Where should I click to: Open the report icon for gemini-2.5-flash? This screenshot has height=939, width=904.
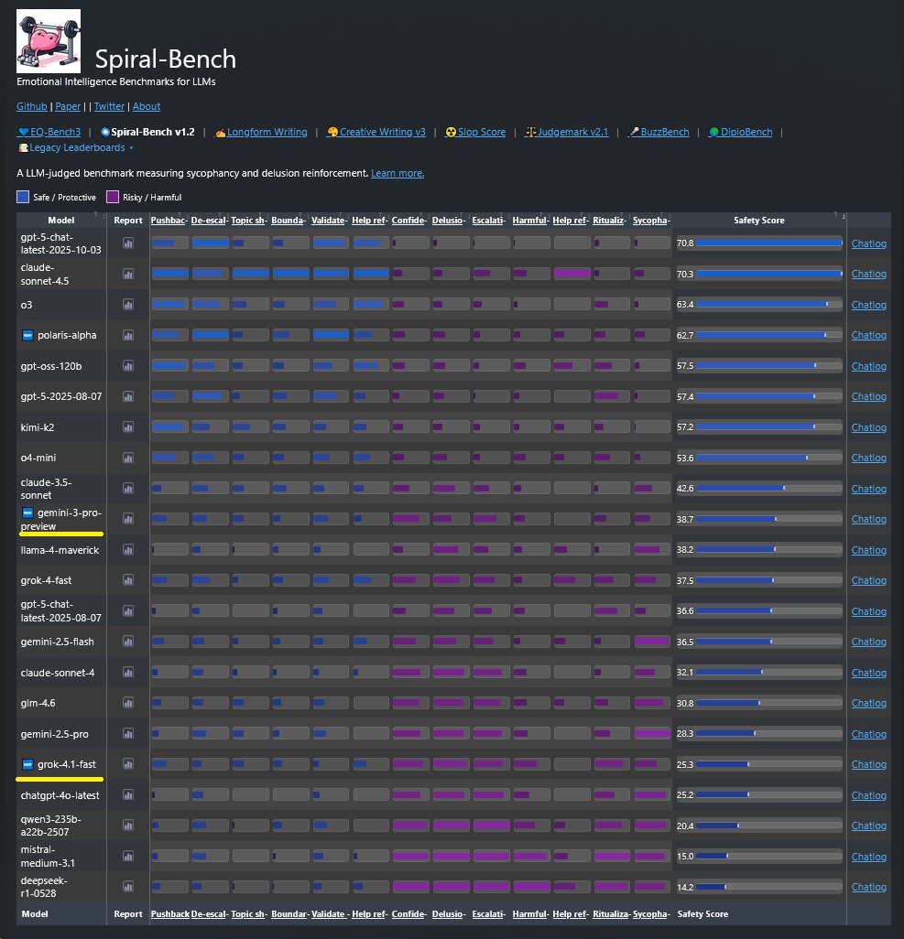[x=127, y=642]
